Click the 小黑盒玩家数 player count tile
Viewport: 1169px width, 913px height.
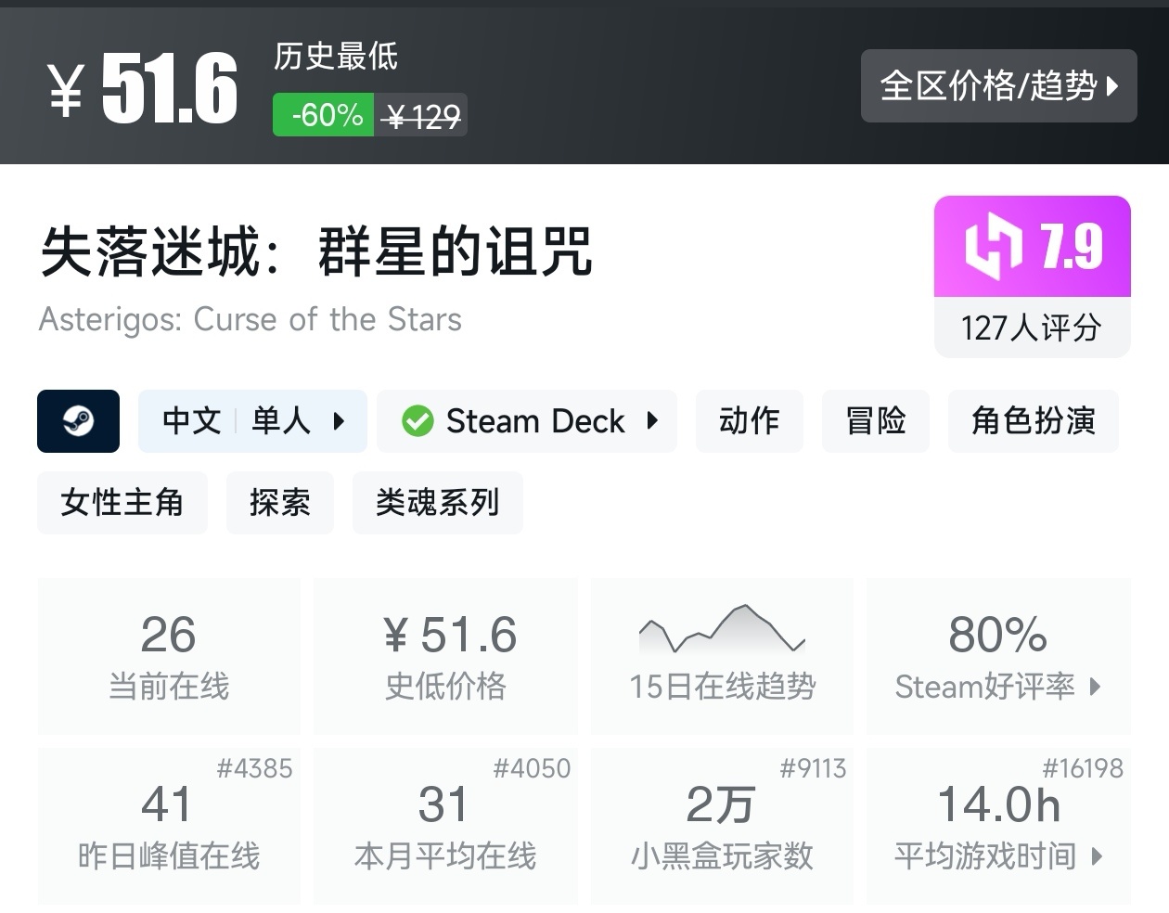721,826
